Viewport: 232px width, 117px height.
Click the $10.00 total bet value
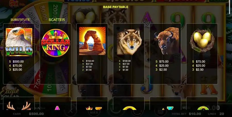coord(195,114)
